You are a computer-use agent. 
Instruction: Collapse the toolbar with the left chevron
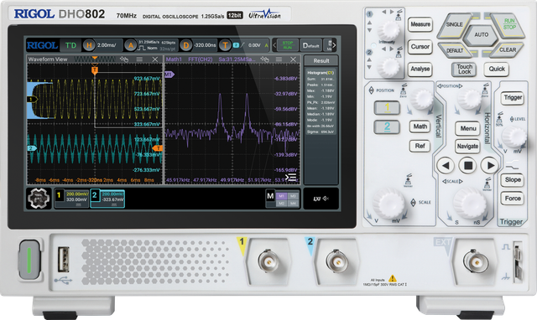point(274,45)
